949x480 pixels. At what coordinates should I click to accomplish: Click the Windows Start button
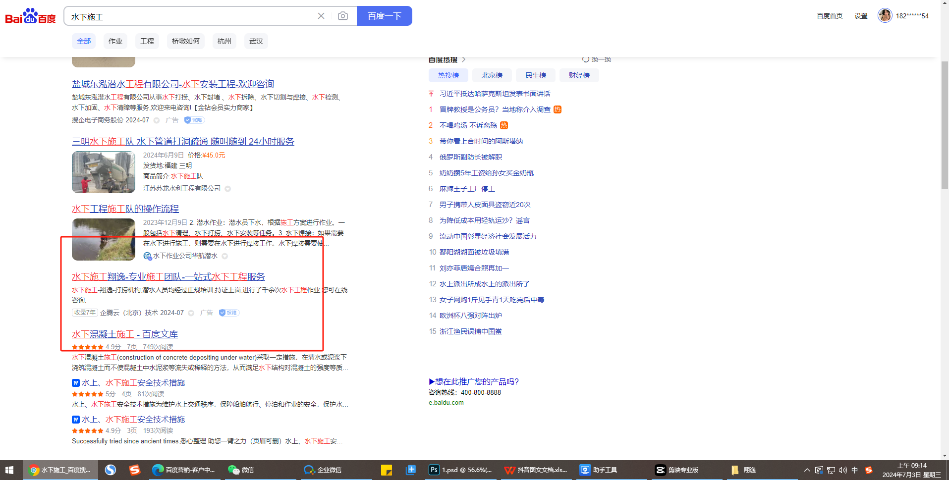pos(9,470)
